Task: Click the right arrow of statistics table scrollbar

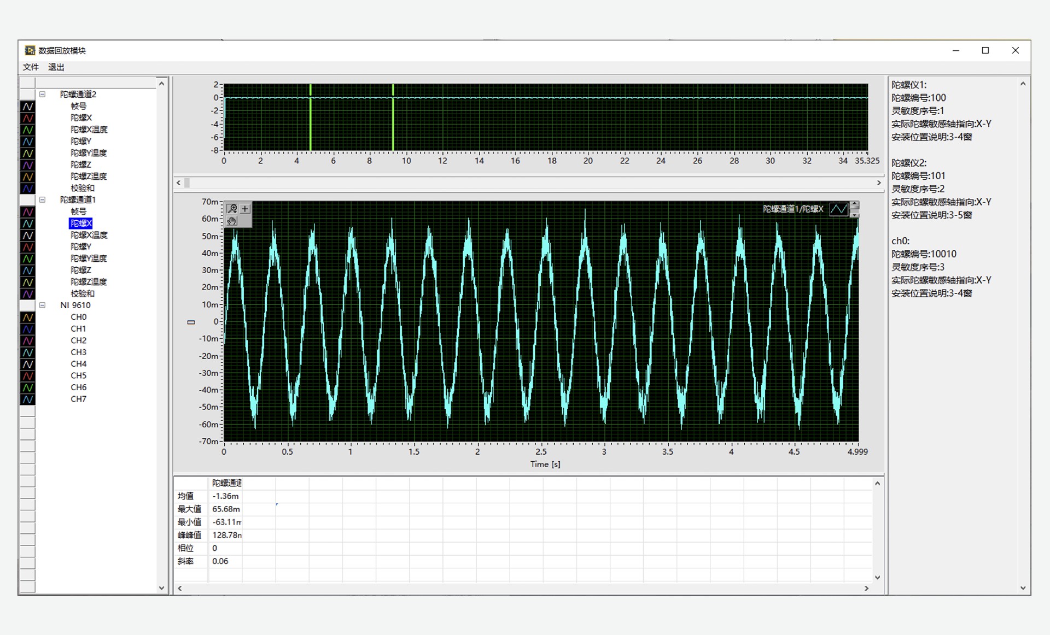Action: point(866,589)
